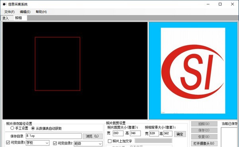The image size is (239, 147).
Task: Click the crop width field 260
Action: 118,133
